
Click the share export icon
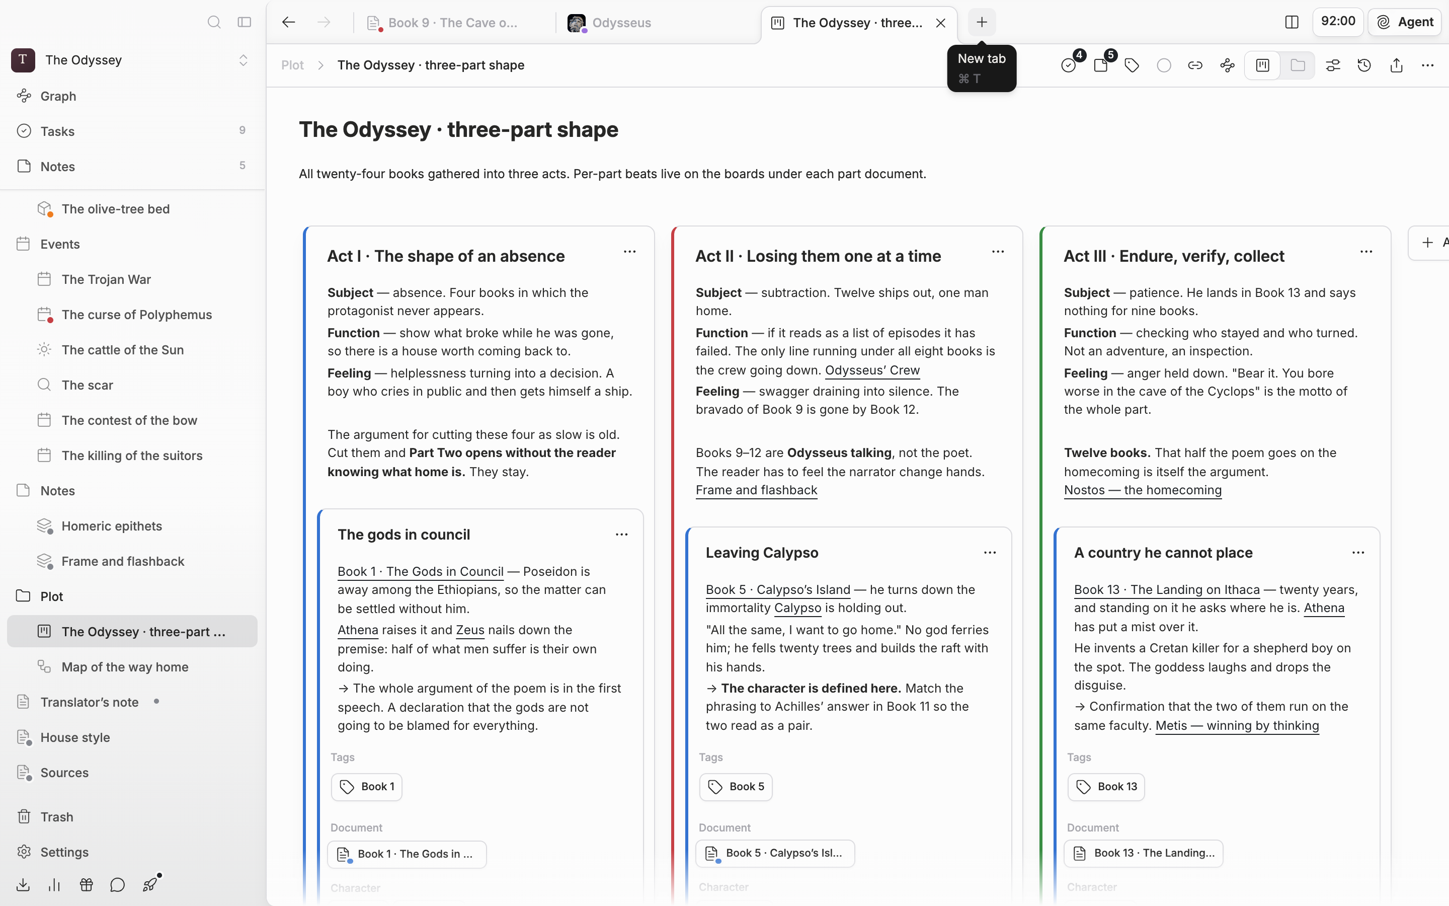click(1396, 65)
